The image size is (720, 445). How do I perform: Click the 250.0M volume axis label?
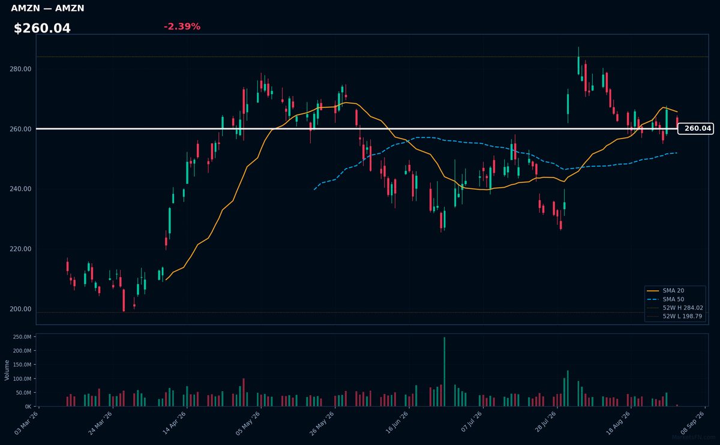tap(22, 337)
